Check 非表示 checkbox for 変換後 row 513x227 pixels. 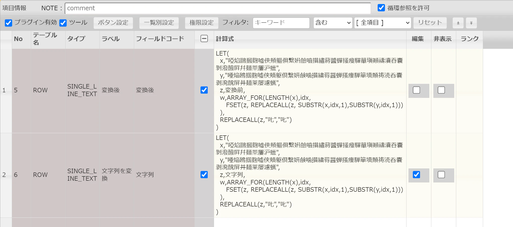click(441, 90)
